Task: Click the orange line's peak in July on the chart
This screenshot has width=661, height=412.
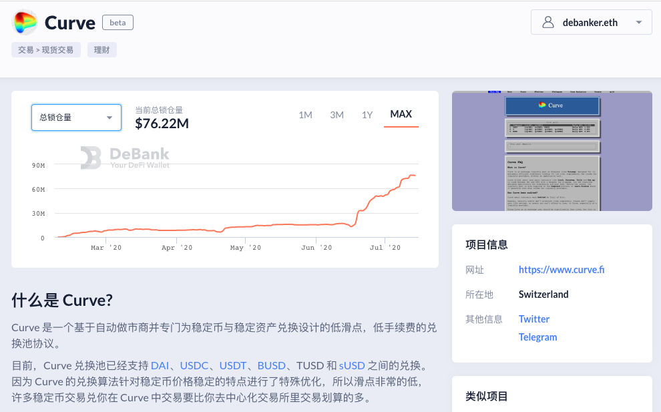Action: coord(411,175)
